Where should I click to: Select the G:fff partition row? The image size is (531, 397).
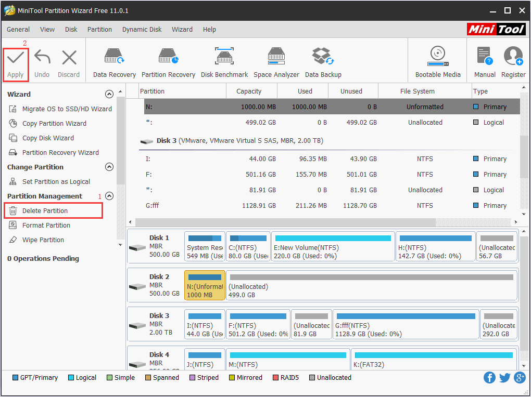pos(332,206)
